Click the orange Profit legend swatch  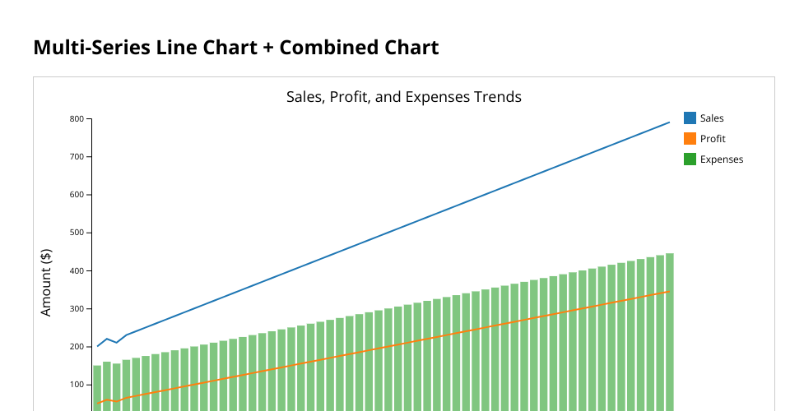[690, 139]
